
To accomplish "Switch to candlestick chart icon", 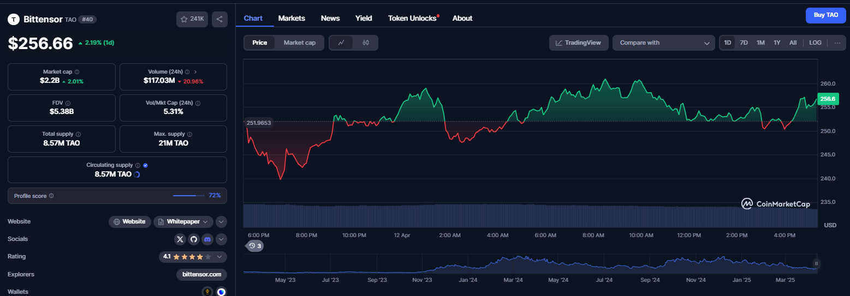I will click(366, 43).
